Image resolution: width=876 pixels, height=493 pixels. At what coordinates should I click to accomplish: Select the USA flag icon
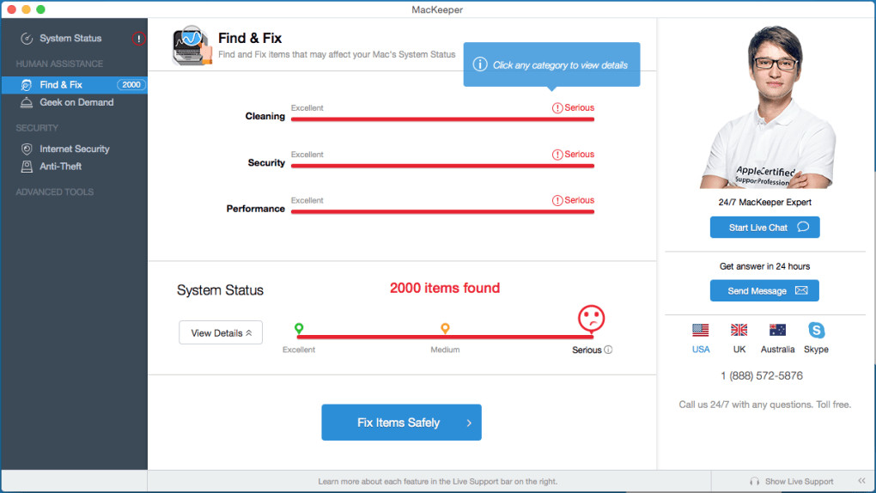[x=701, y=331]
